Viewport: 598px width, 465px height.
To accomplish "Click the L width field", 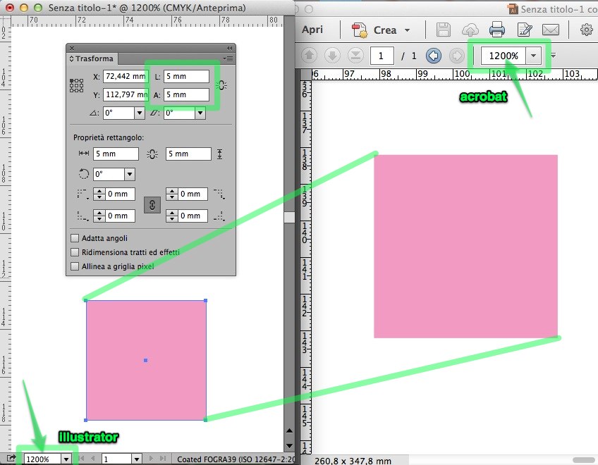I will pos(186,76).
